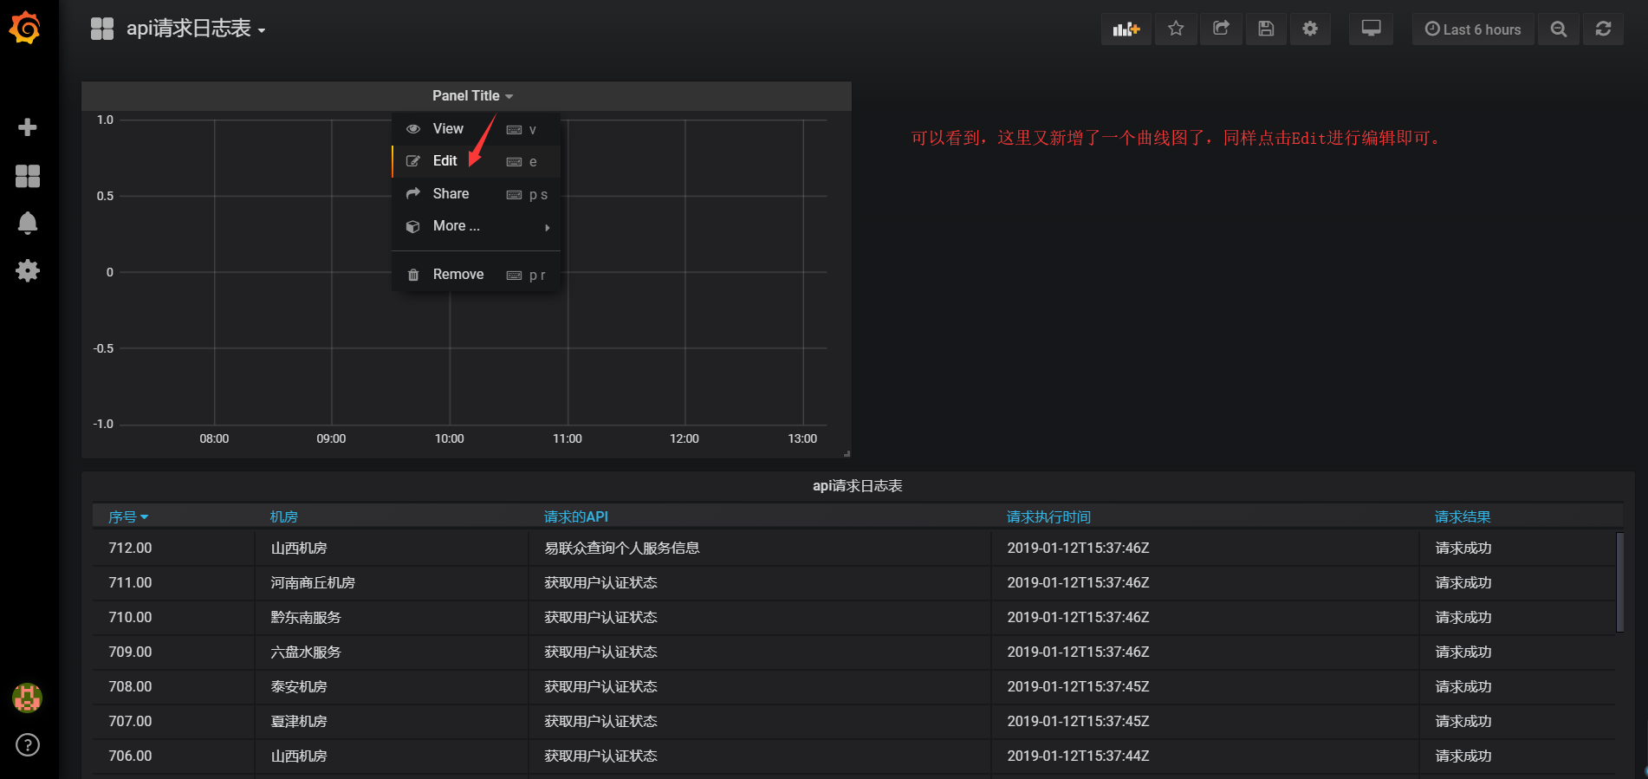Click 请求成功 in the 712.00 row
Screen dimensions: 1648x779
point(1463,548)
